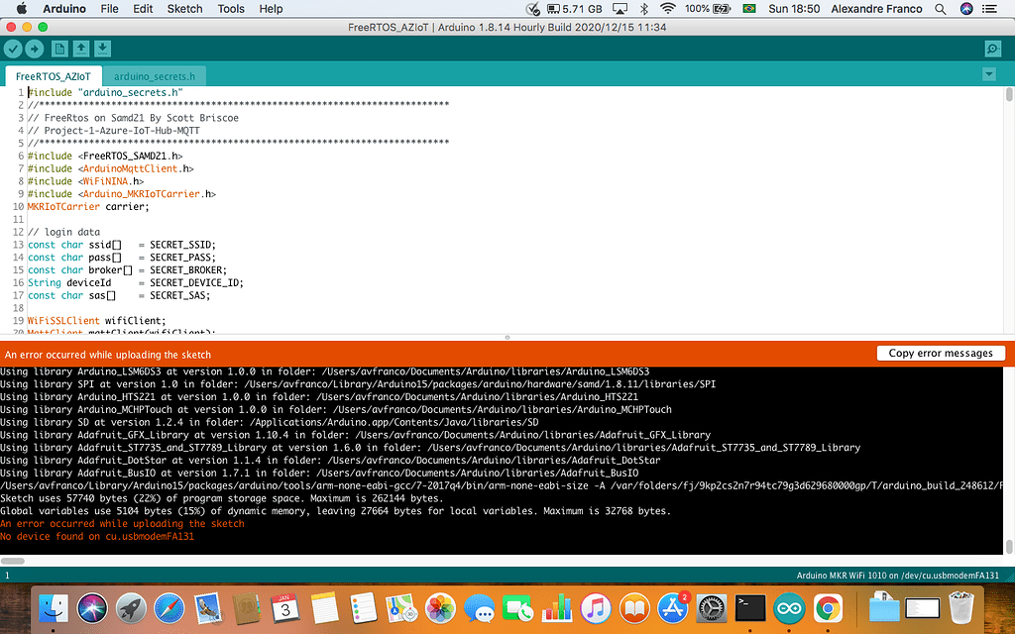Open Launchpad rocket icon in Dock
Viewport: 1015px width, 634px height.
(x=131, y=608)
